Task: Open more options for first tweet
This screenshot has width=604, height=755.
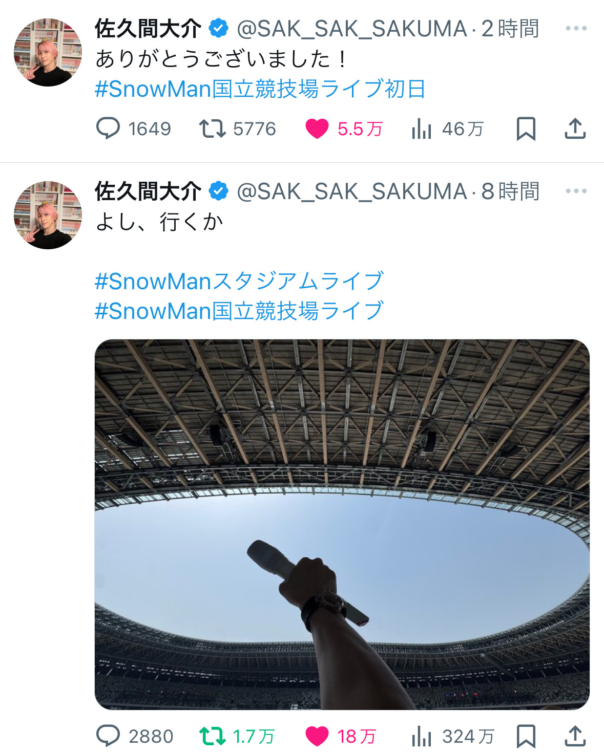Action: (x=576, y=28)
